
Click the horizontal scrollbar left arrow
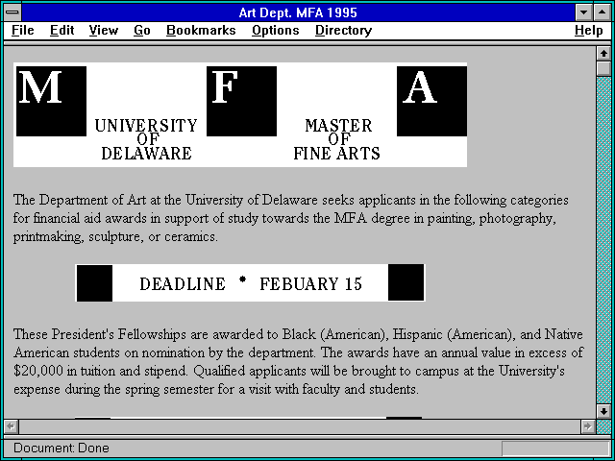click(12, 426)
